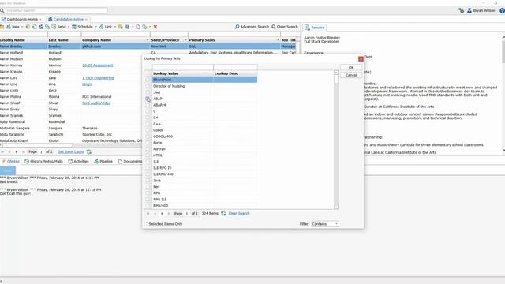This screenshot has height=284, width=505.
Task: Open the State/Province column filter dropdown
Action: (x=185, y=40)
